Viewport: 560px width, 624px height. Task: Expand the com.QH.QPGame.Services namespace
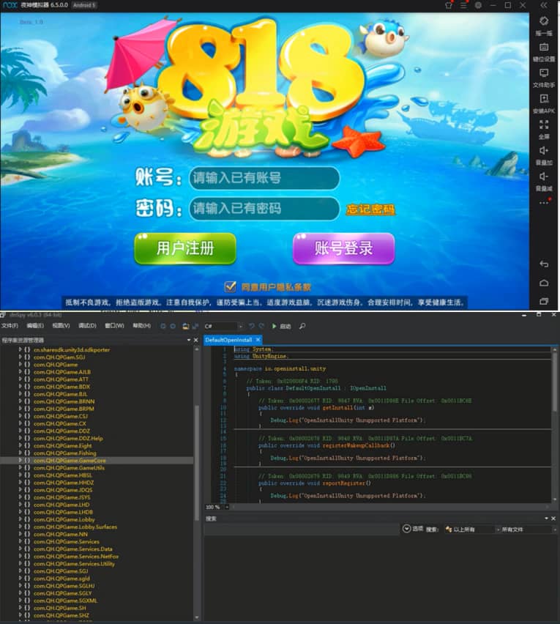[x=20, y=541]
